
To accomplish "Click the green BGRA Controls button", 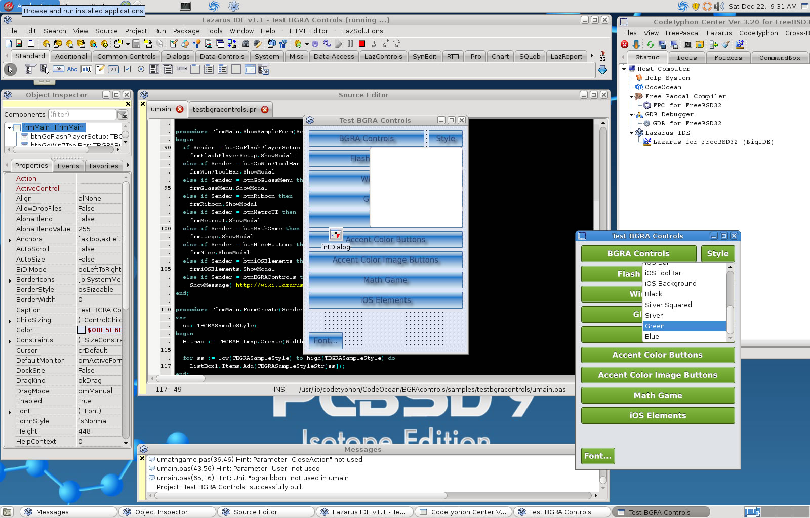I will 638,253.
